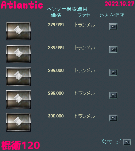Screen dimensions: 135x151
Task: Select the scroll item priced 300,000
Action: click(x=18, y=122)
